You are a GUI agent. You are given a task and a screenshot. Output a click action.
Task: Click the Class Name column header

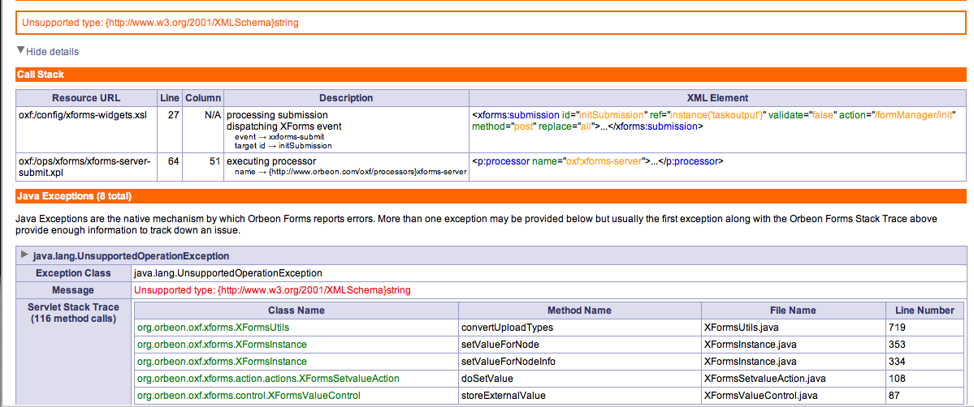[296, 311]
